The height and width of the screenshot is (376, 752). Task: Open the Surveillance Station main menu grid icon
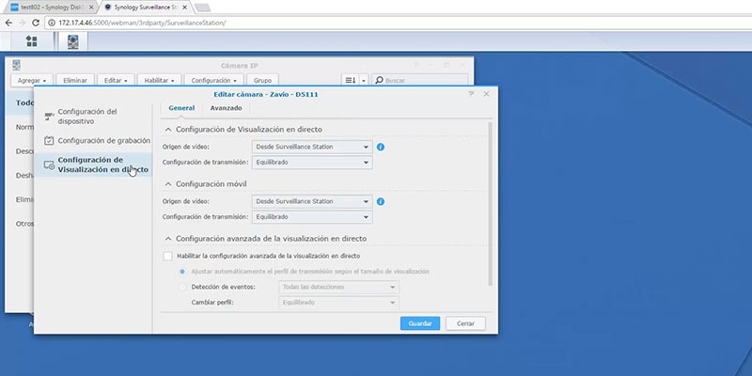32,41
